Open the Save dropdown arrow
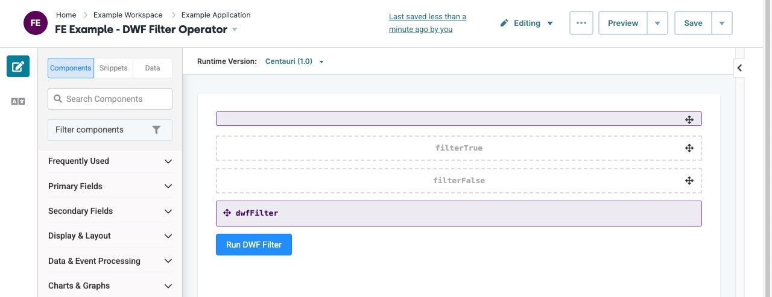The width and height of the screenshot is (772, 297). pyautogui.click(x=722, y=23)
